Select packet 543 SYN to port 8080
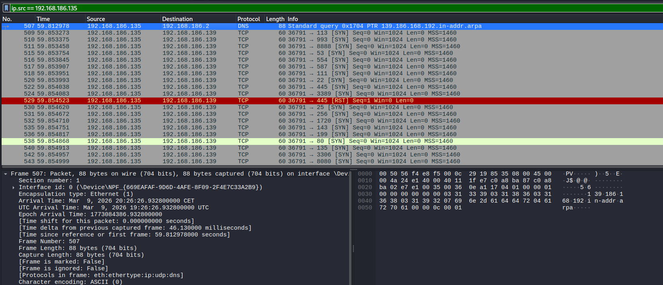Image resolution: width=663 pixels, height=285 pixels. 332,161
